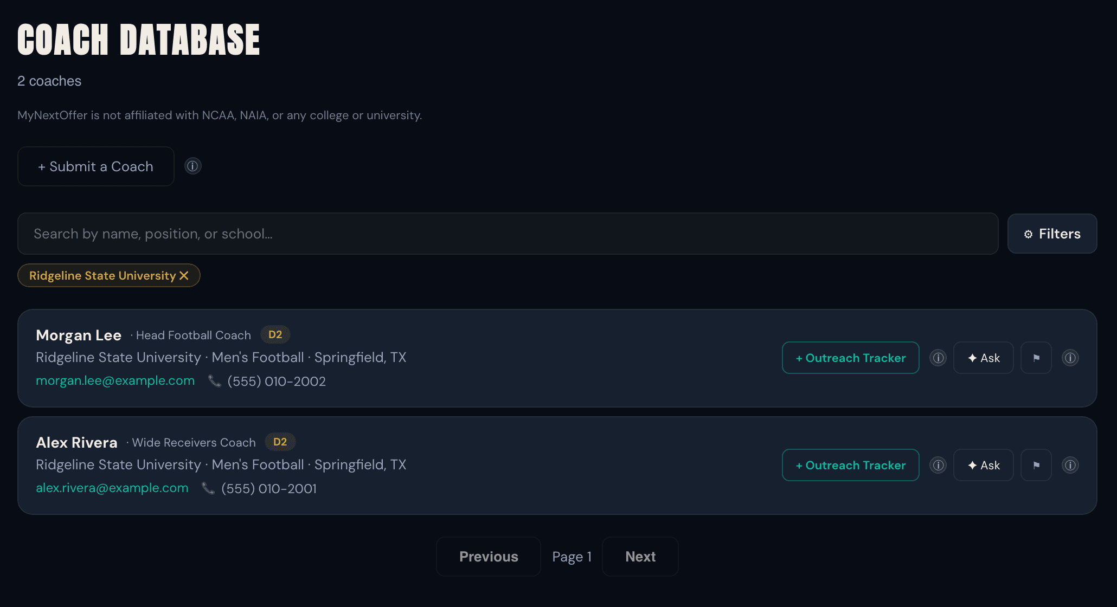Viewport: 1117px width, 607px height.
Task: Open flag info icon on Morgan Lee's card
Action: 1070,358
